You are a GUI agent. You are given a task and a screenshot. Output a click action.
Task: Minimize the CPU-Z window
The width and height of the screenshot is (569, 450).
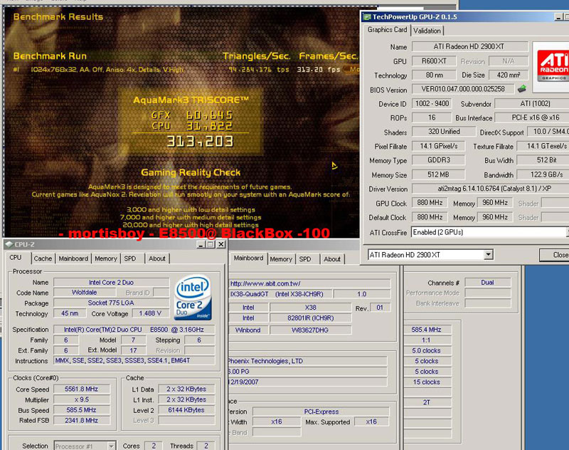201,244
